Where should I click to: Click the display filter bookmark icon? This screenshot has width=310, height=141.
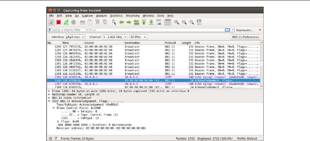50,30
